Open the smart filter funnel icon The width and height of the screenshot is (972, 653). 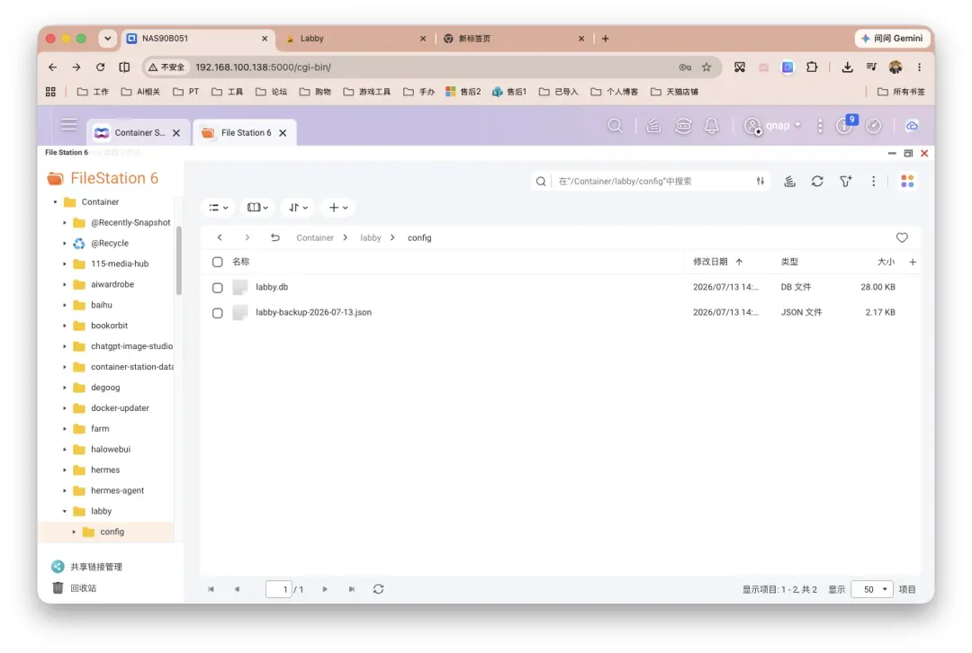845,181
